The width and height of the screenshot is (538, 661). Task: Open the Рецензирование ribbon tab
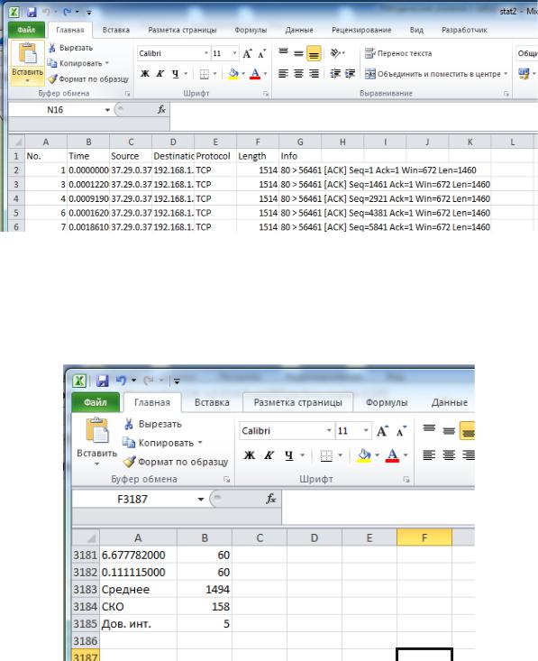(x=361, y=30)
